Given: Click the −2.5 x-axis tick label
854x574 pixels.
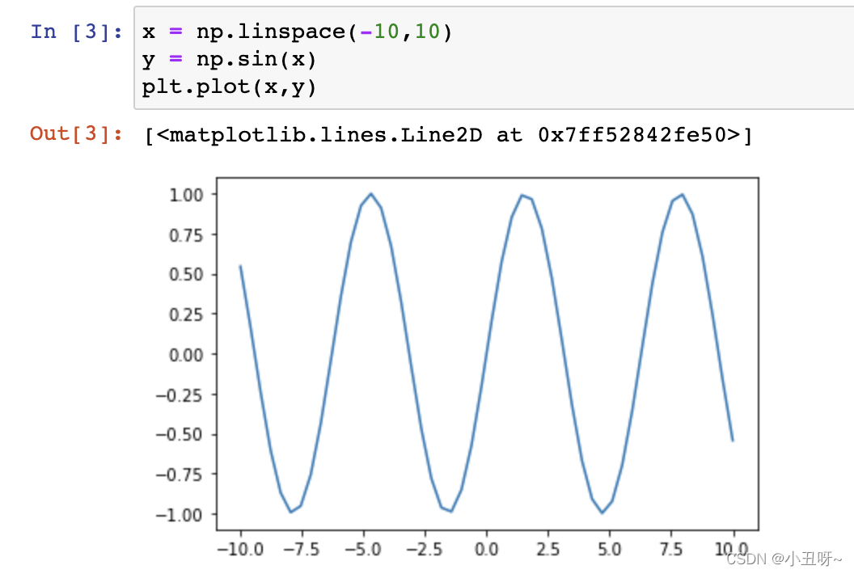Looking at the screenshot, I should click(x=425, y=549).
